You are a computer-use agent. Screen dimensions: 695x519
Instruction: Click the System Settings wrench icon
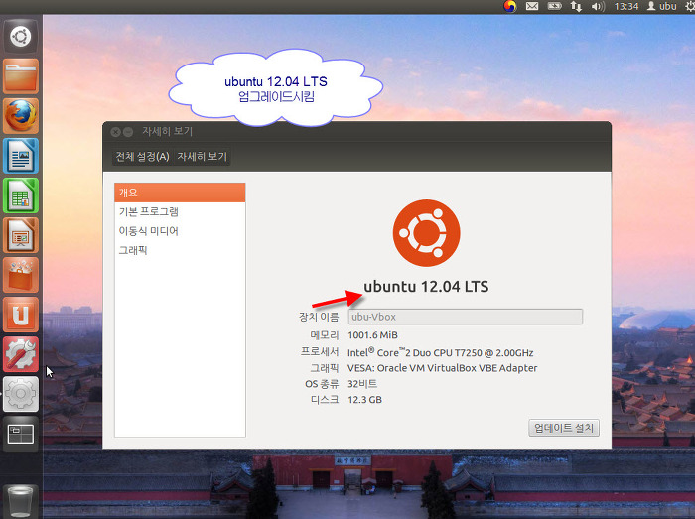point(21,354)
